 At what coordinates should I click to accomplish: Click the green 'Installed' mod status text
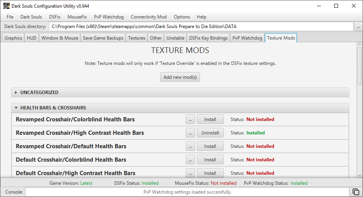(256, 133)
